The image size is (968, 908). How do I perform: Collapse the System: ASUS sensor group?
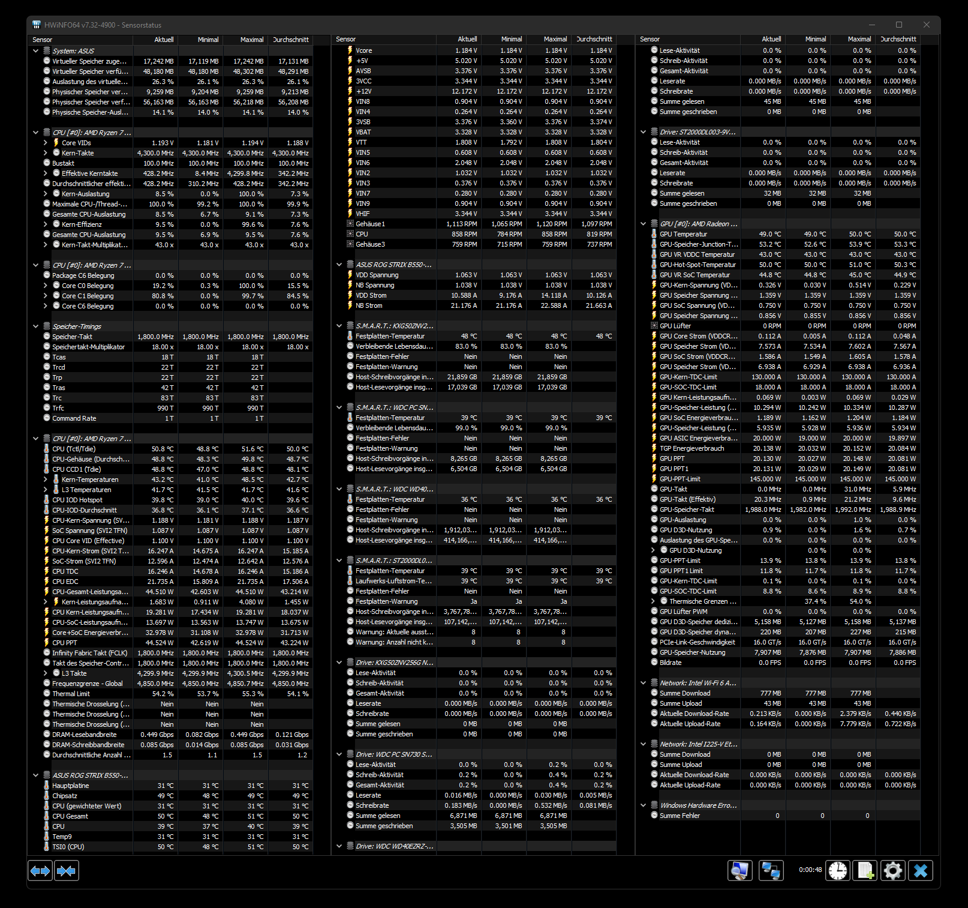click(36, 51)
